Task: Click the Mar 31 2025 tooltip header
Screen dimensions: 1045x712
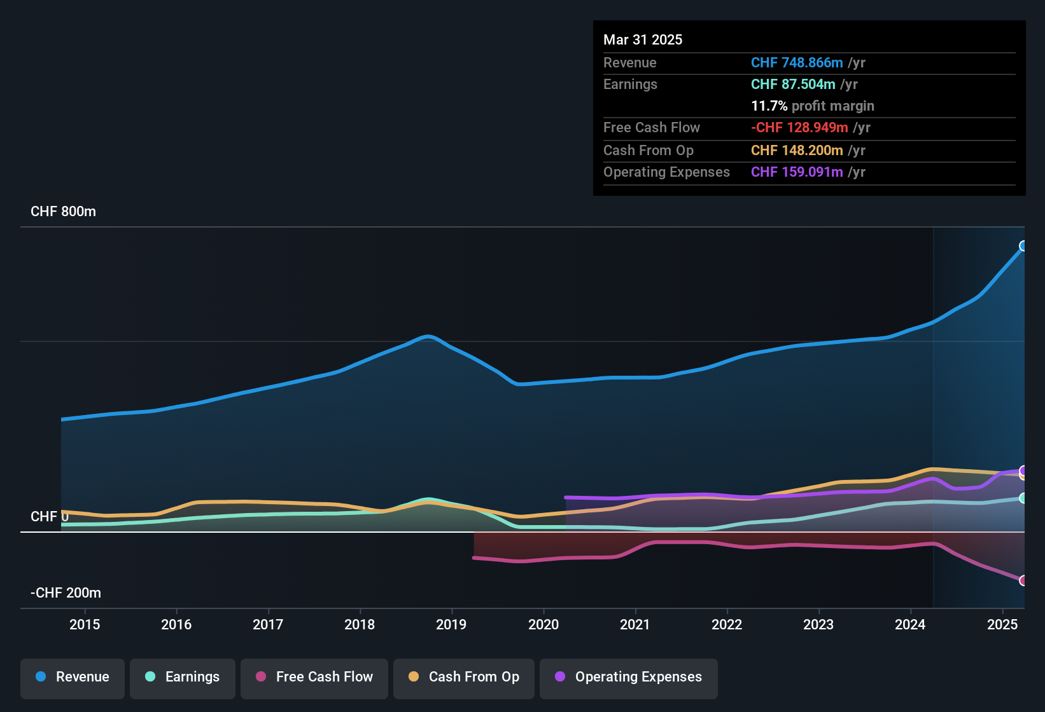Action: coord(643,39)
